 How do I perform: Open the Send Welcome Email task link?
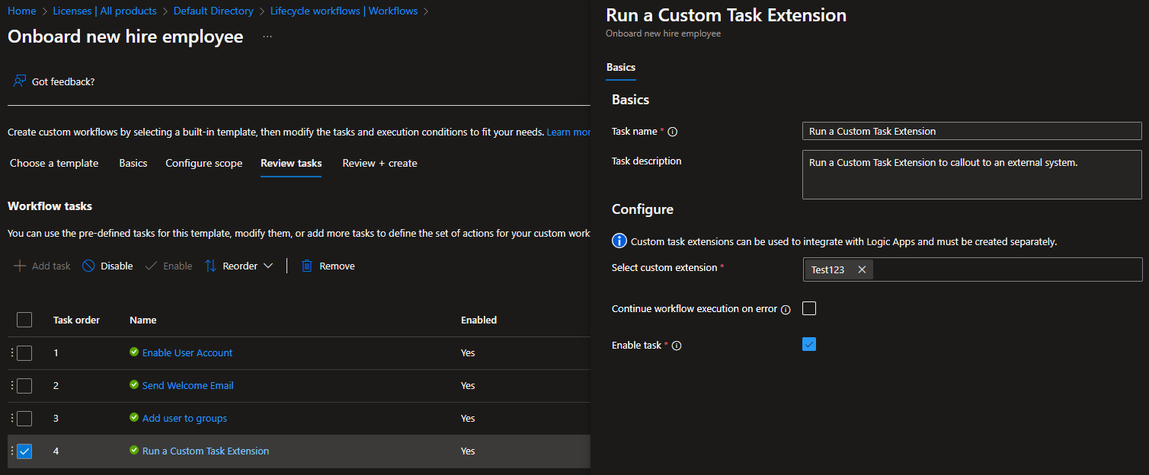click(x=187, y=385)
